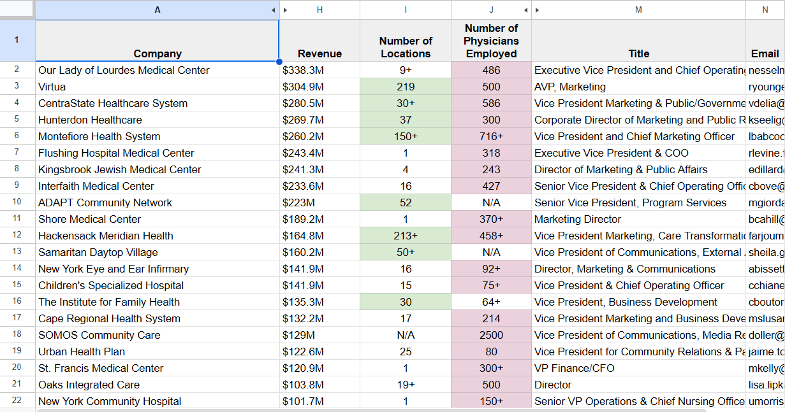
Task: Select Urban Health Plan cell
Action: (x=158, y=352)
